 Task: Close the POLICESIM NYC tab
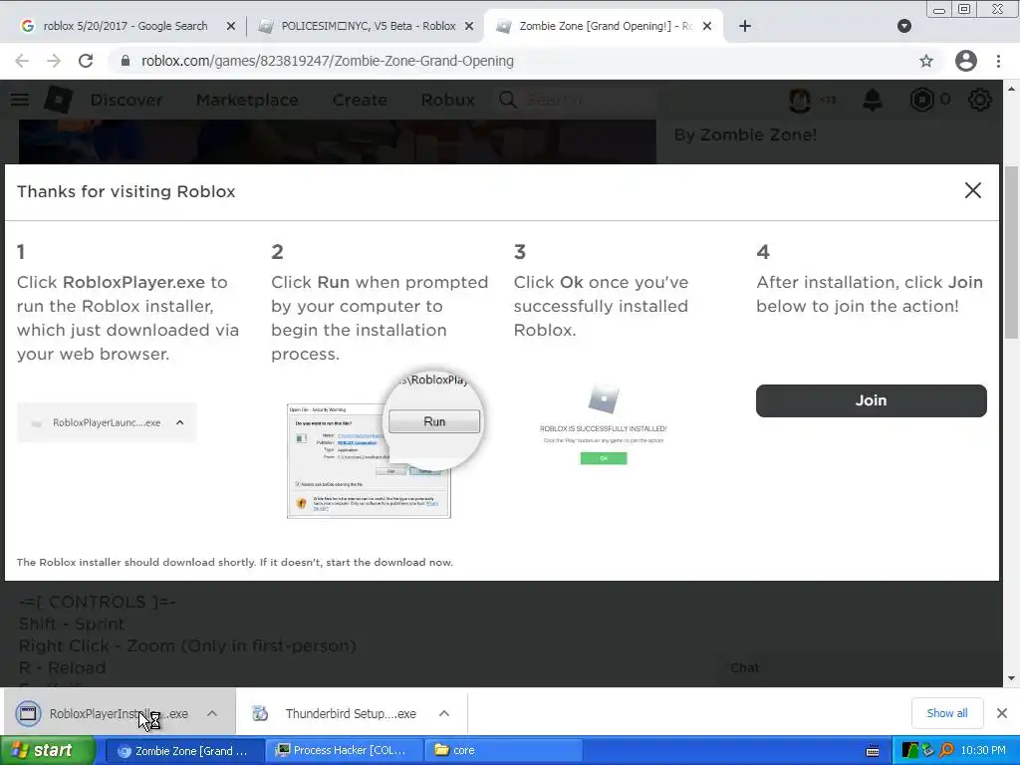[469, 26]
